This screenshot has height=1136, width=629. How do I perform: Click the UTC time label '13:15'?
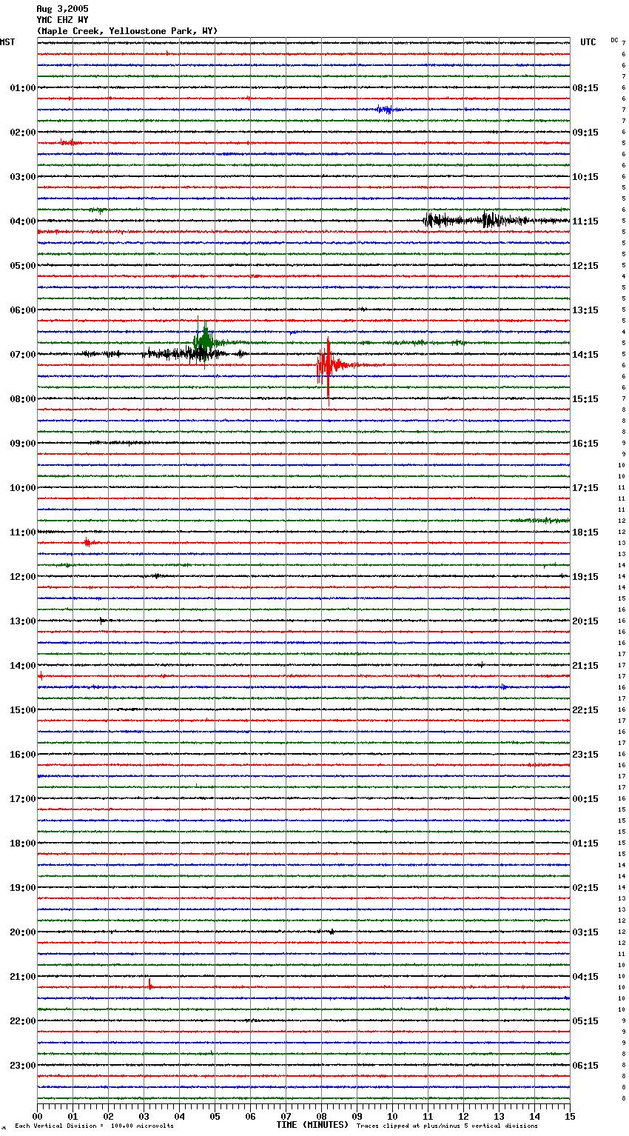click(585, 310)
